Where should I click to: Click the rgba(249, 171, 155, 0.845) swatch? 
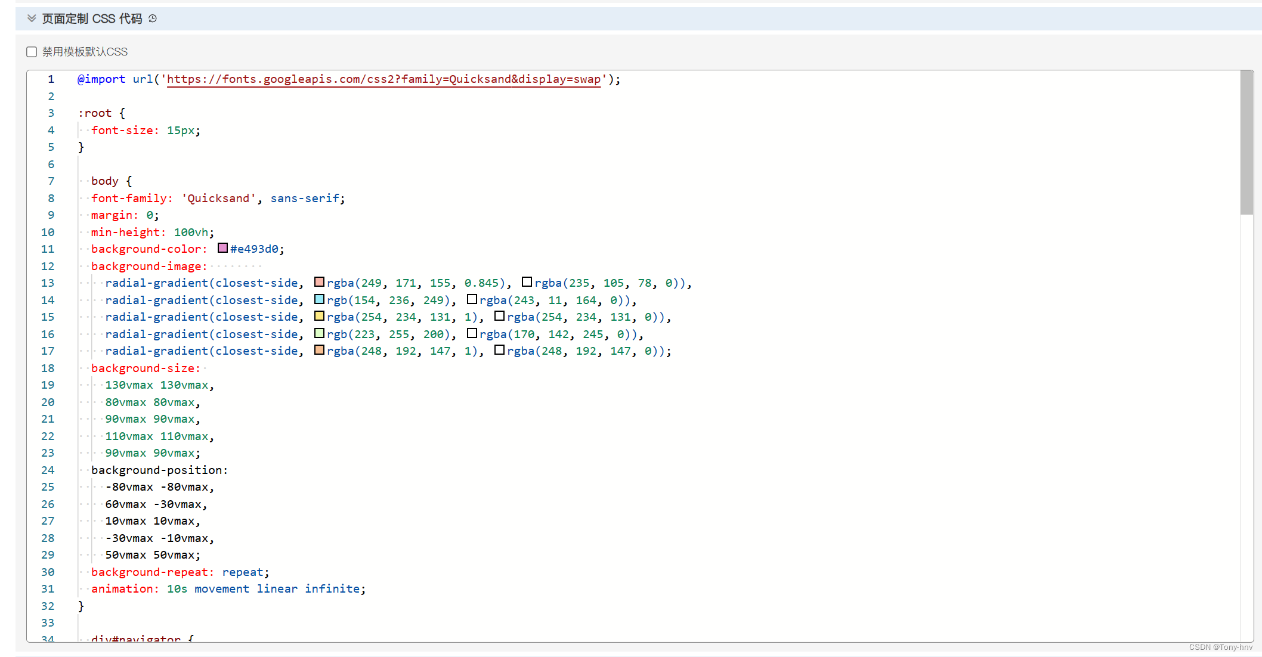[x=319, y=282]
